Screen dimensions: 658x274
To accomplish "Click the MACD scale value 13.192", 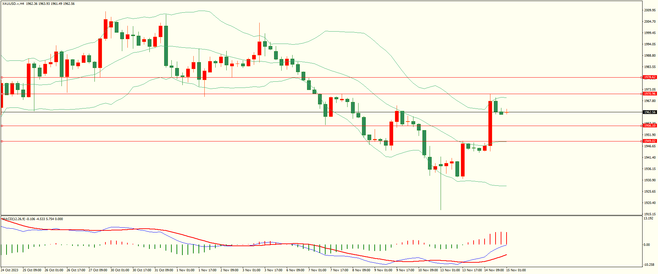I will (648, 218).
